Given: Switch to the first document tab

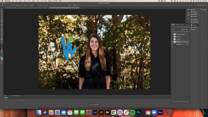Looking at the screenshot, I should 26,8.
